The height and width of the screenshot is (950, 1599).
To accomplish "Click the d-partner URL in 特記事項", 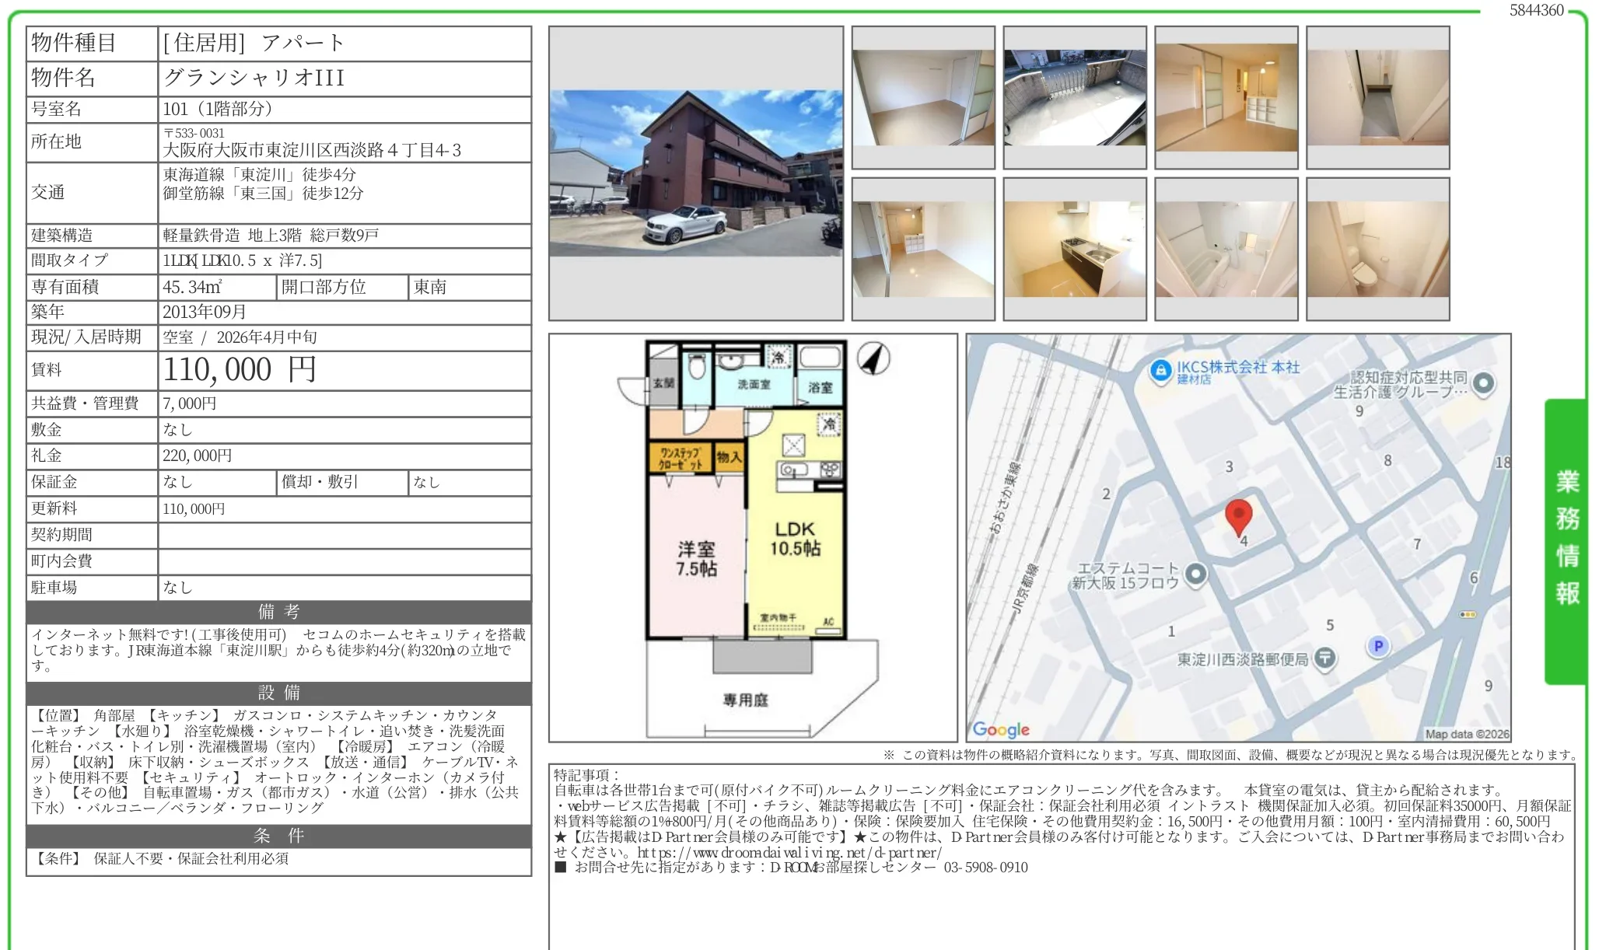I will tap(789, 852).
